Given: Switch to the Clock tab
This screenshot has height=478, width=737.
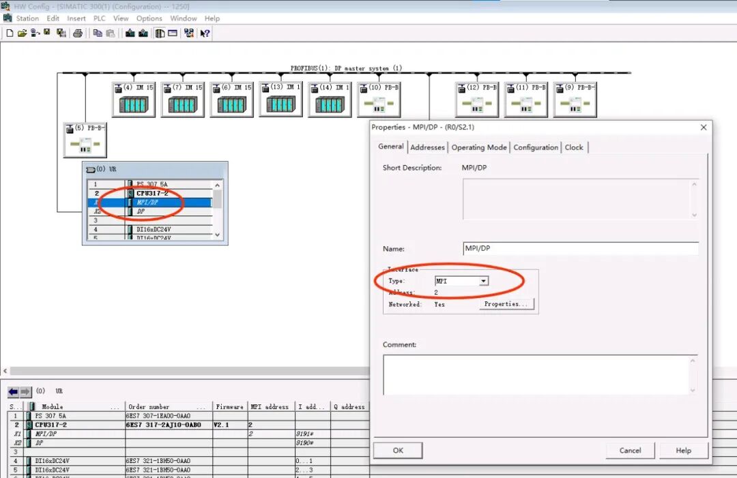Looking at the screenshot, I should pyautogui.click(x=574, y=147).
